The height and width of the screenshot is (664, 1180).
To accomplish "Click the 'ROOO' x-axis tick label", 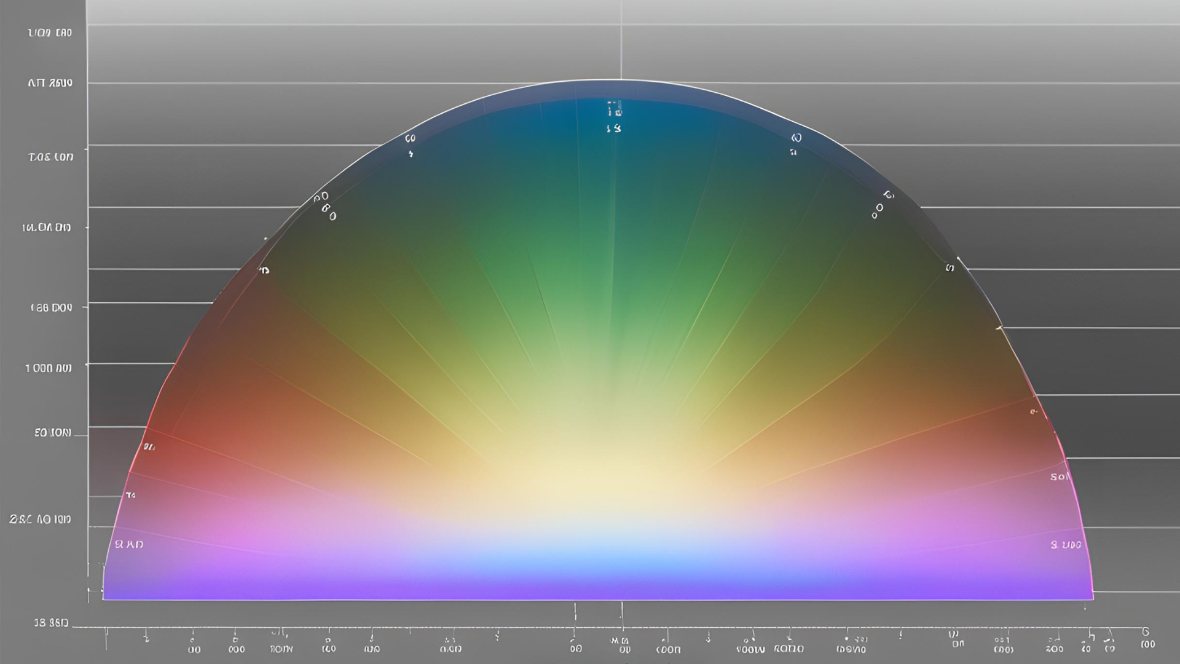I will 789,649.
